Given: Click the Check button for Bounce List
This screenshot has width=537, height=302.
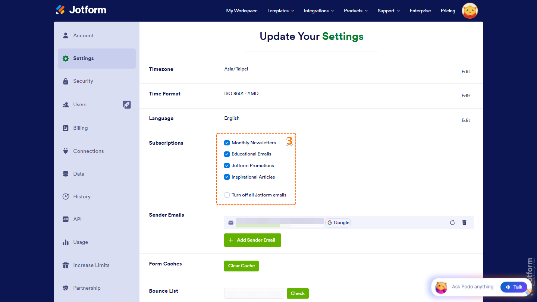Looking at the screenshot, I should pyautogui.click(x=298, y=293).
